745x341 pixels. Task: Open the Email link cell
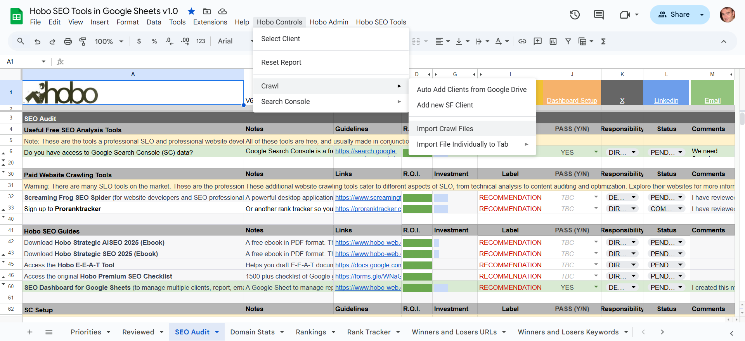click(x=712, y=100)
